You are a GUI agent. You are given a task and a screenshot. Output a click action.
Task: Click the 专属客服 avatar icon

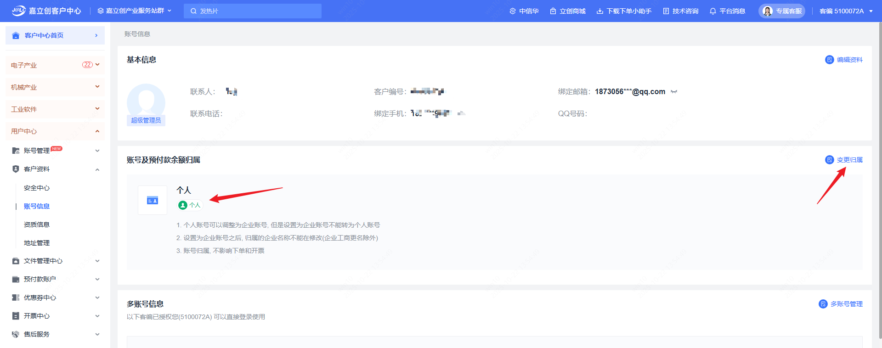coord(768,11)
